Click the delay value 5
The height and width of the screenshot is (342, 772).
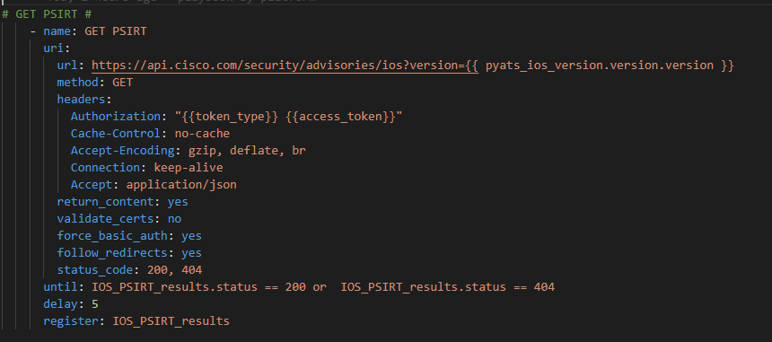pos(95,304)
